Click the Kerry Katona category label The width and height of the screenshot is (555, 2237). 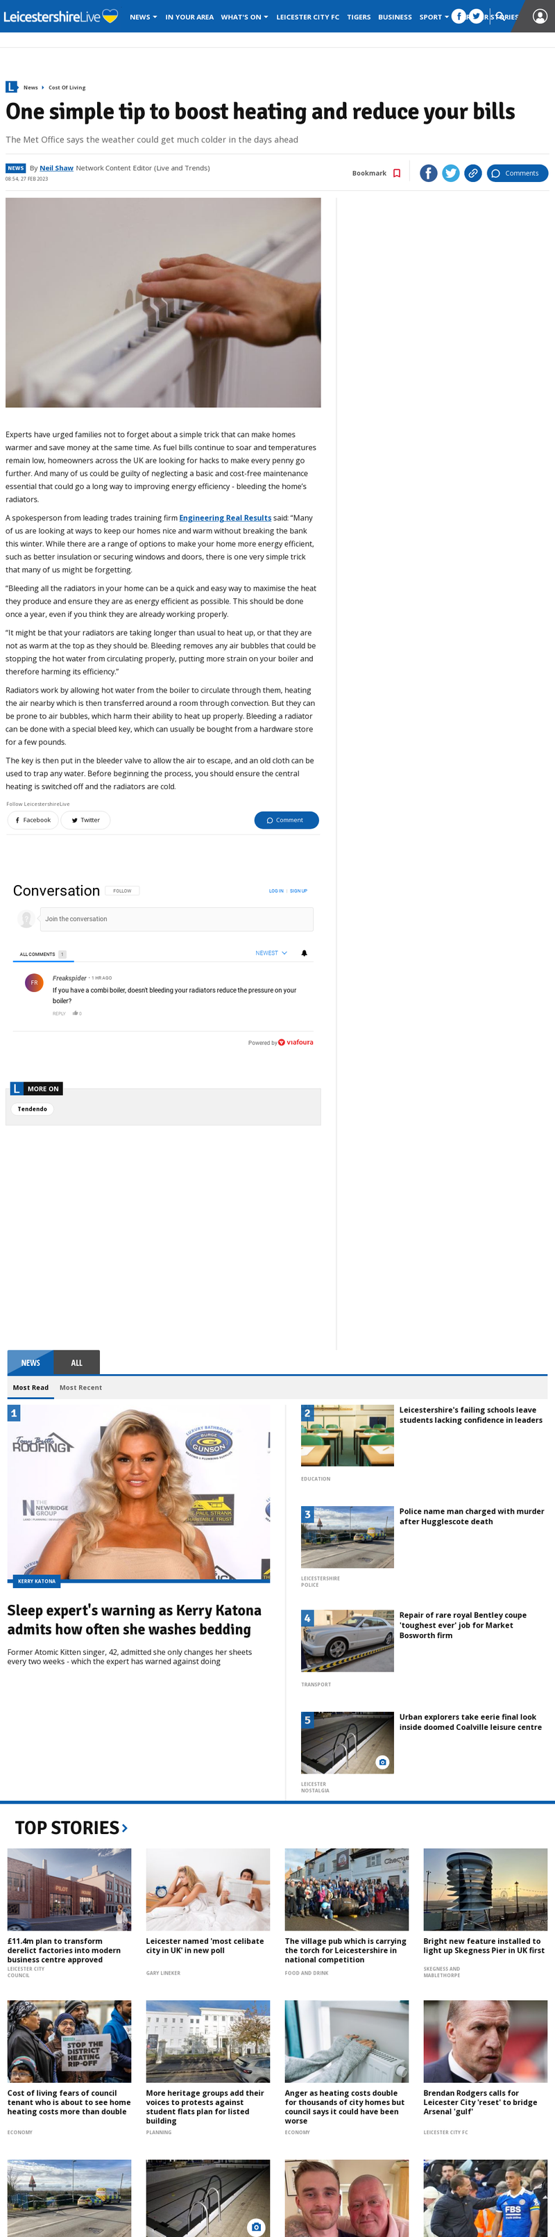(x=36, y=1581)
